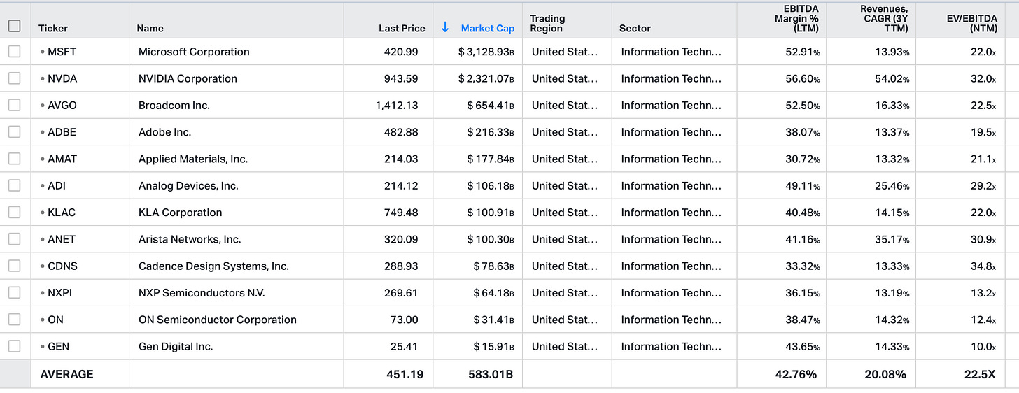Click Broadcom's 1,412.13 last price
Screen dimensions: 1019x393
click(x=397, y=105)
